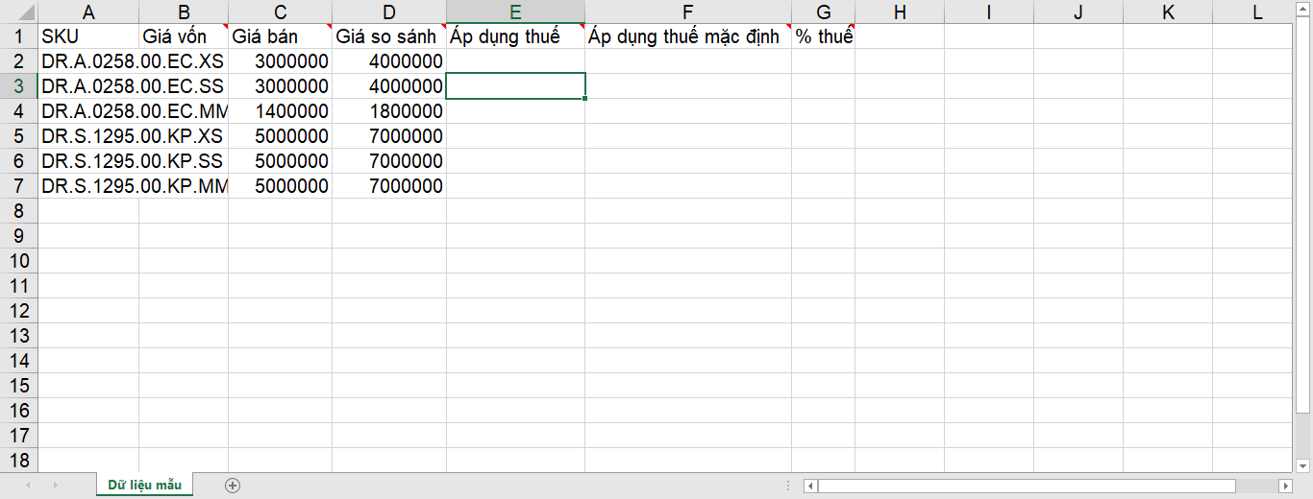Click 5000000 in the row 5
Image resolution: width=1313 pixels, height=499 pixels.
tap(280, 136)
